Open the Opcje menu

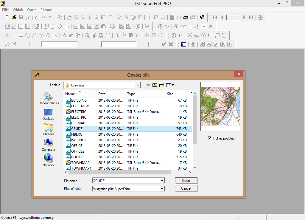pos(32,10)
